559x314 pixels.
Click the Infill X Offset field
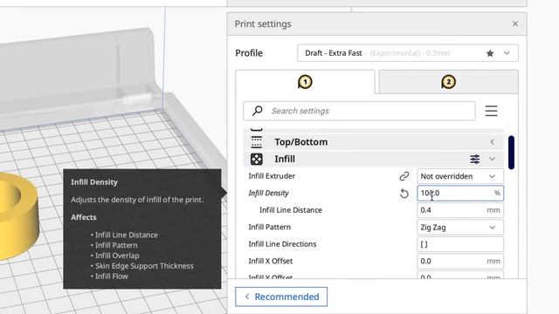tap(460, 261)
